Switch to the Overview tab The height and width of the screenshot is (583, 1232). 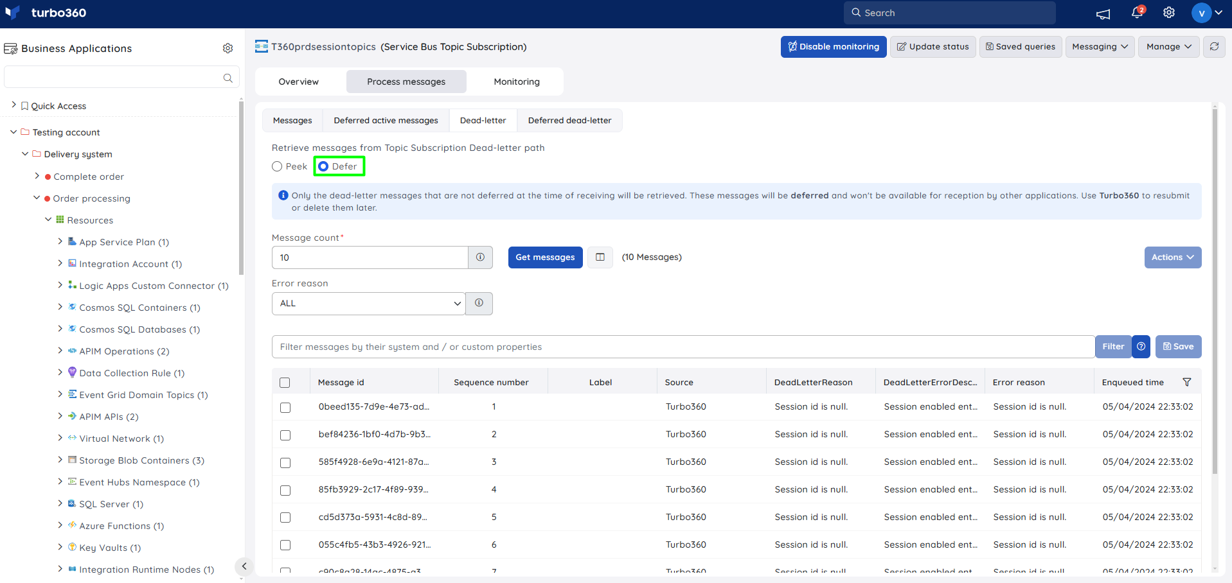299,82
